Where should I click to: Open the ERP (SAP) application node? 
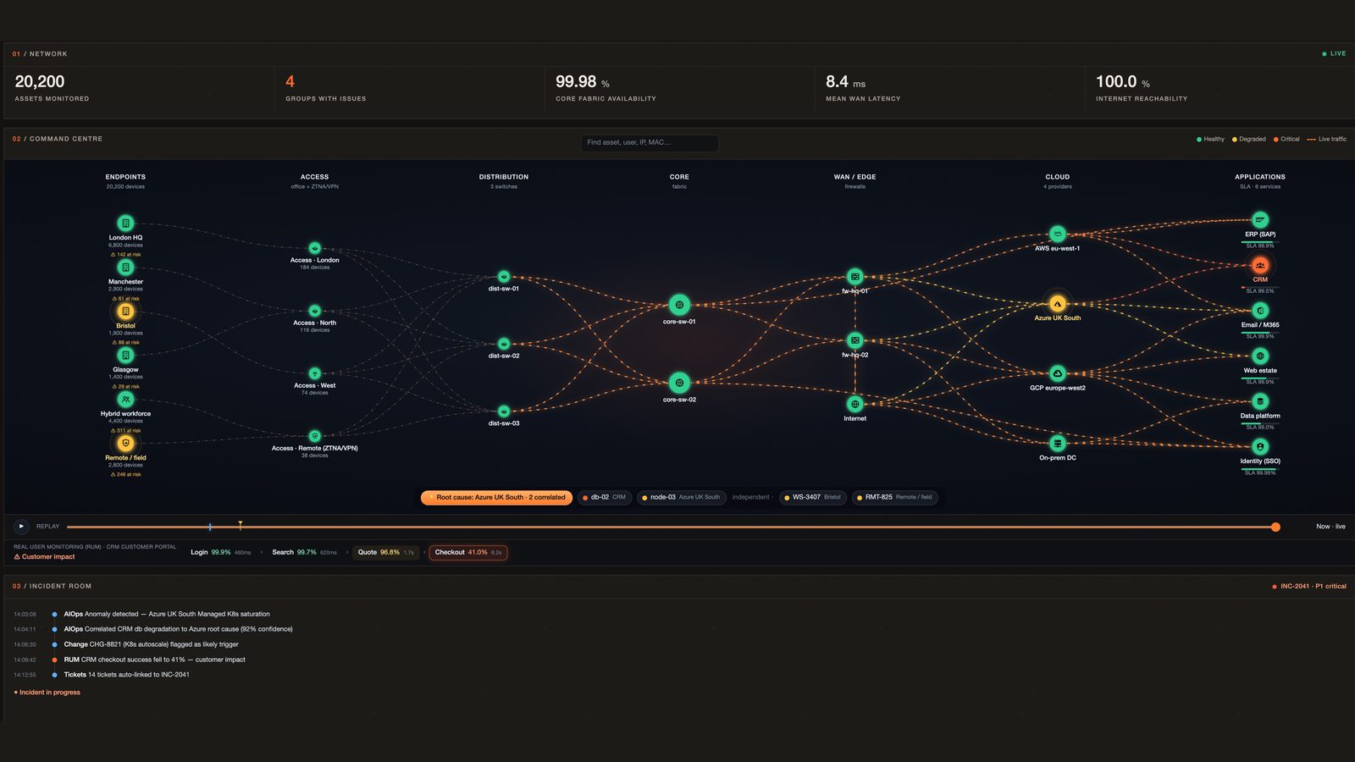pyautogui.click(x=1260, y=220)
